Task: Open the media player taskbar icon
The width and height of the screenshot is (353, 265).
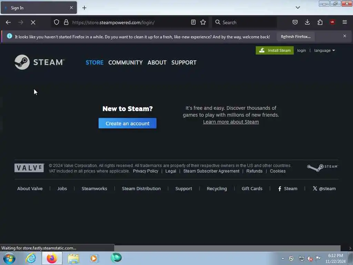Action: (94, 258)
